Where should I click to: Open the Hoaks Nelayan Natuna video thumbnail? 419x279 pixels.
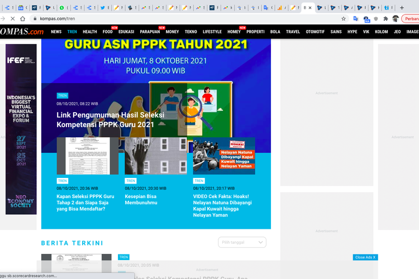[x=223, y=156]
